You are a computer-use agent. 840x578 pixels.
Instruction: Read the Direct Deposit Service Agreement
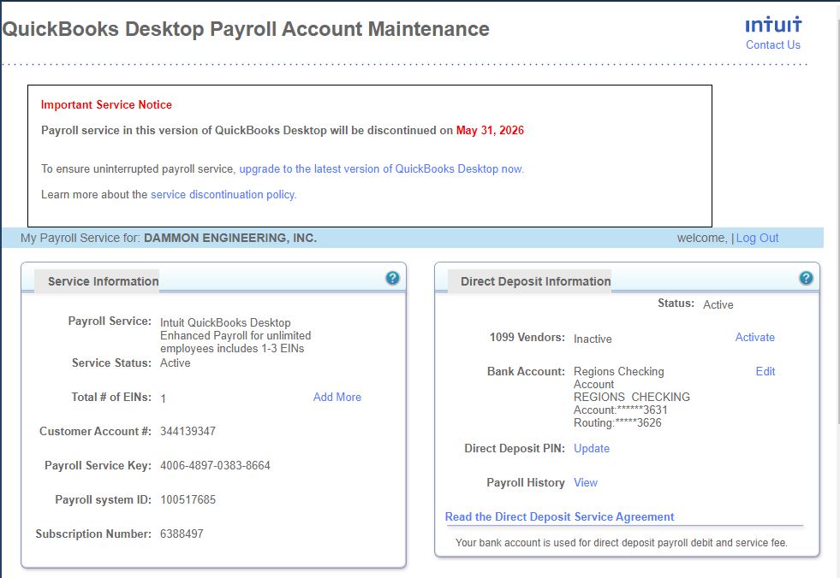point(559,517)
